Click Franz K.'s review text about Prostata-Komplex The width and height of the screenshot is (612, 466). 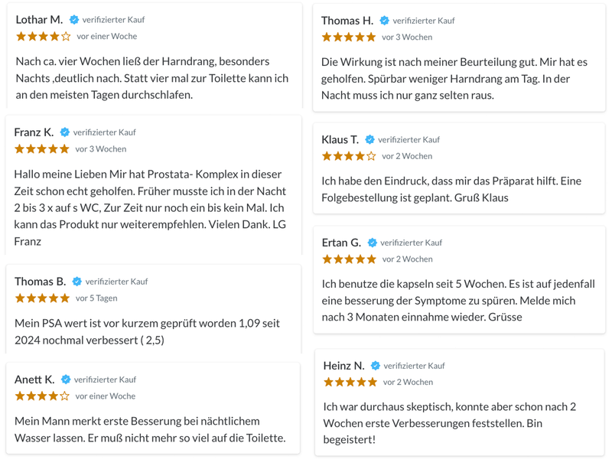tap(150, 207)
